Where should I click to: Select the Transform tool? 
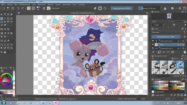coord(1,29)
